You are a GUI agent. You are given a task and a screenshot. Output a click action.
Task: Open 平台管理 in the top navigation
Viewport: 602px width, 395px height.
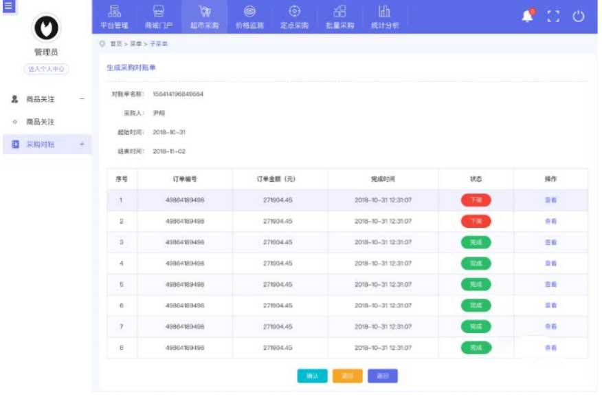pos(115,17)
